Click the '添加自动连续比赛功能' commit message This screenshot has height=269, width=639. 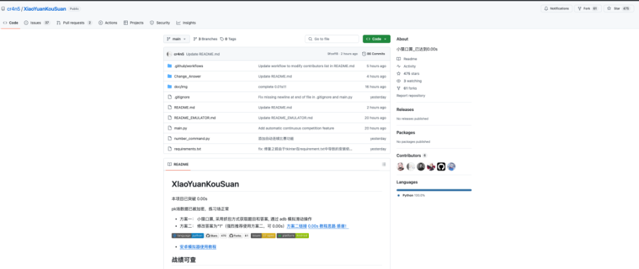(x=276, y=139)
